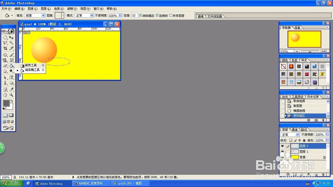This screenshot has height=187, width=333.
Task: Toggle lock all padlock icon
Action: click(x=304, y=140)
